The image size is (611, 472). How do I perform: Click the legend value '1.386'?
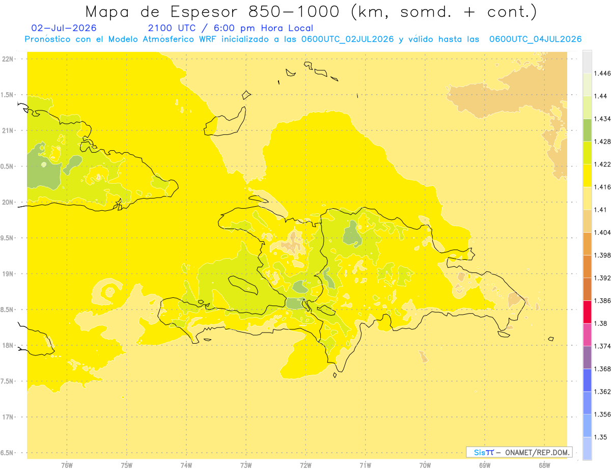click(602, 301)
